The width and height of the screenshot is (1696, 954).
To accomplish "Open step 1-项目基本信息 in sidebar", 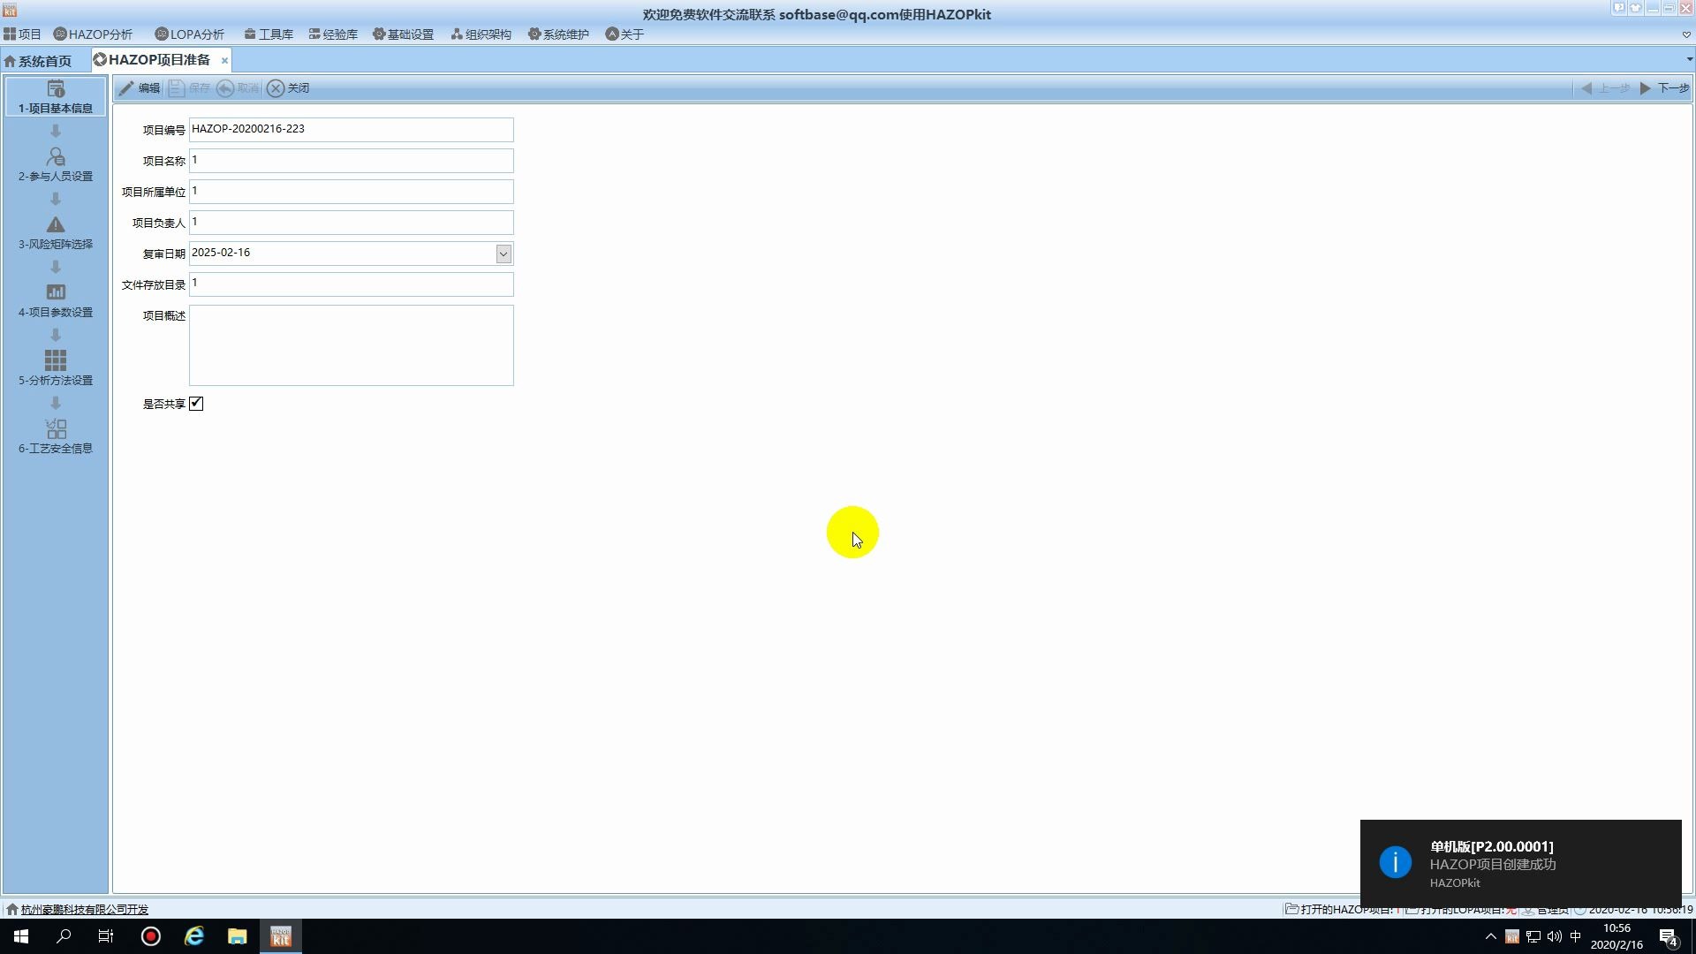I will pyautogui.click(x=55, y=97).
